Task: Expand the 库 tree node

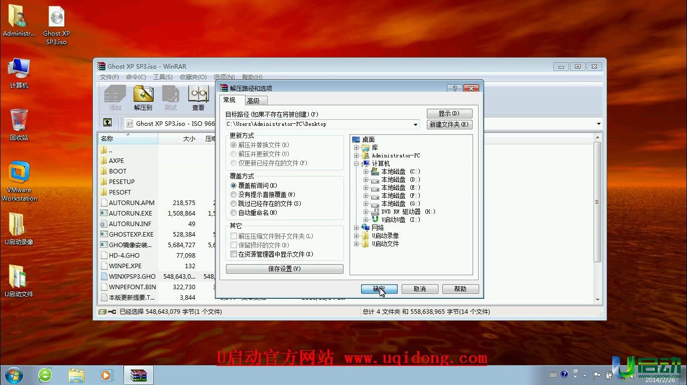Action: [357, 148]
